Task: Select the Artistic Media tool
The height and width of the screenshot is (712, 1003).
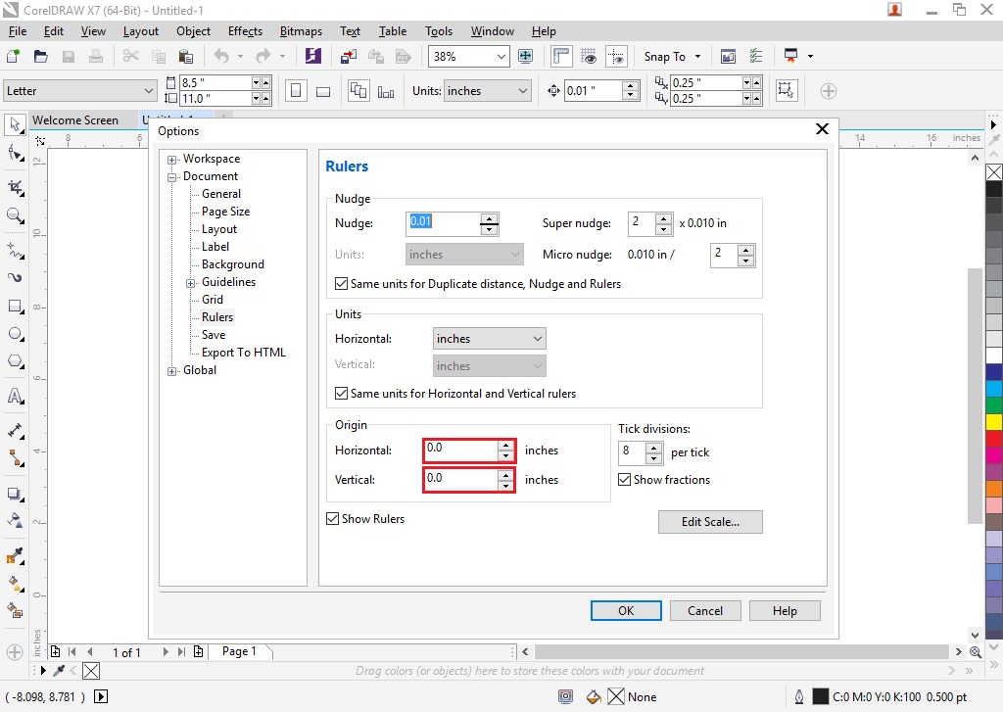Action: coord(15,277)
